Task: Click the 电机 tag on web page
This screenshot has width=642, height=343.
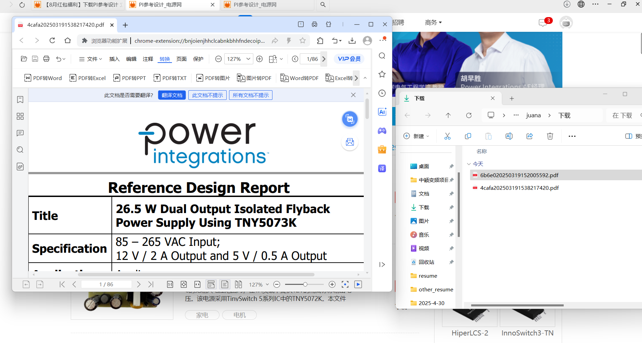Action: click(240, 315)
